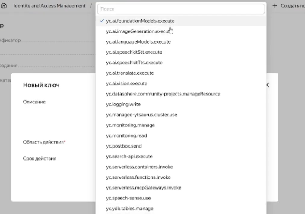Choose yc.serverless.mcpGateways.invoke scope
The image size is (305, 214).
(144, 188)
